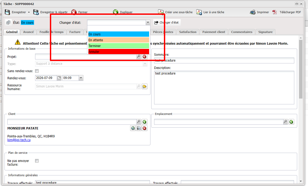
Task: Click the search icon in the Emplacement field
Action: pos(285,122)
